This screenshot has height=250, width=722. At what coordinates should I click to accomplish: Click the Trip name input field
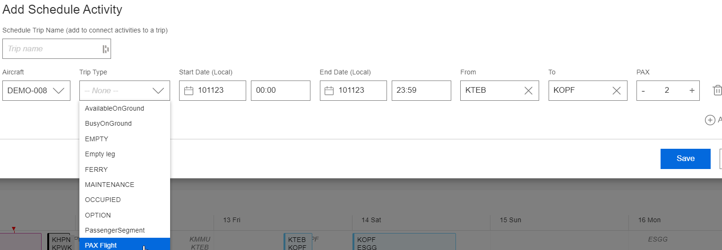coord(52,49)
